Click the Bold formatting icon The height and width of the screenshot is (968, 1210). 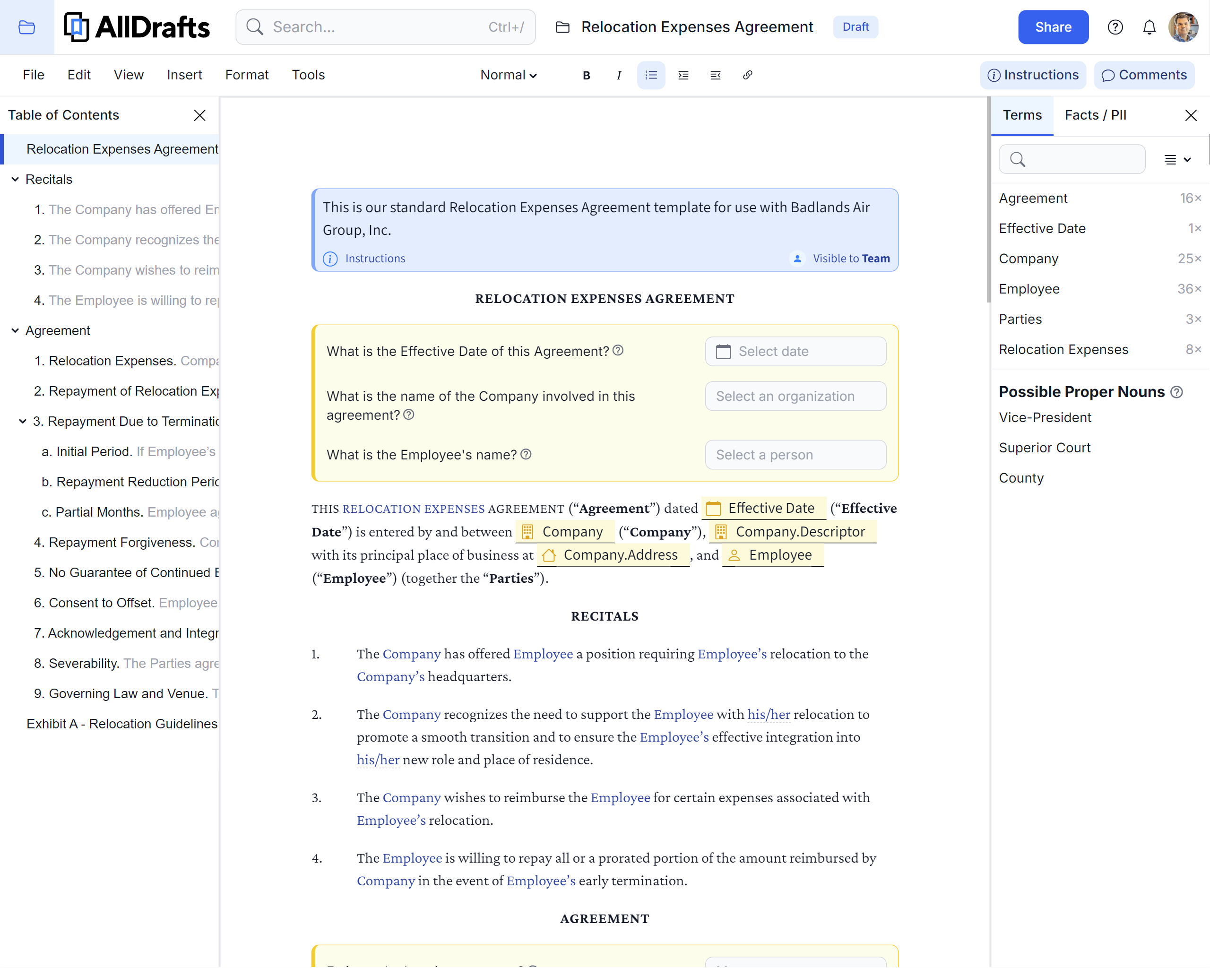(586, 75)
